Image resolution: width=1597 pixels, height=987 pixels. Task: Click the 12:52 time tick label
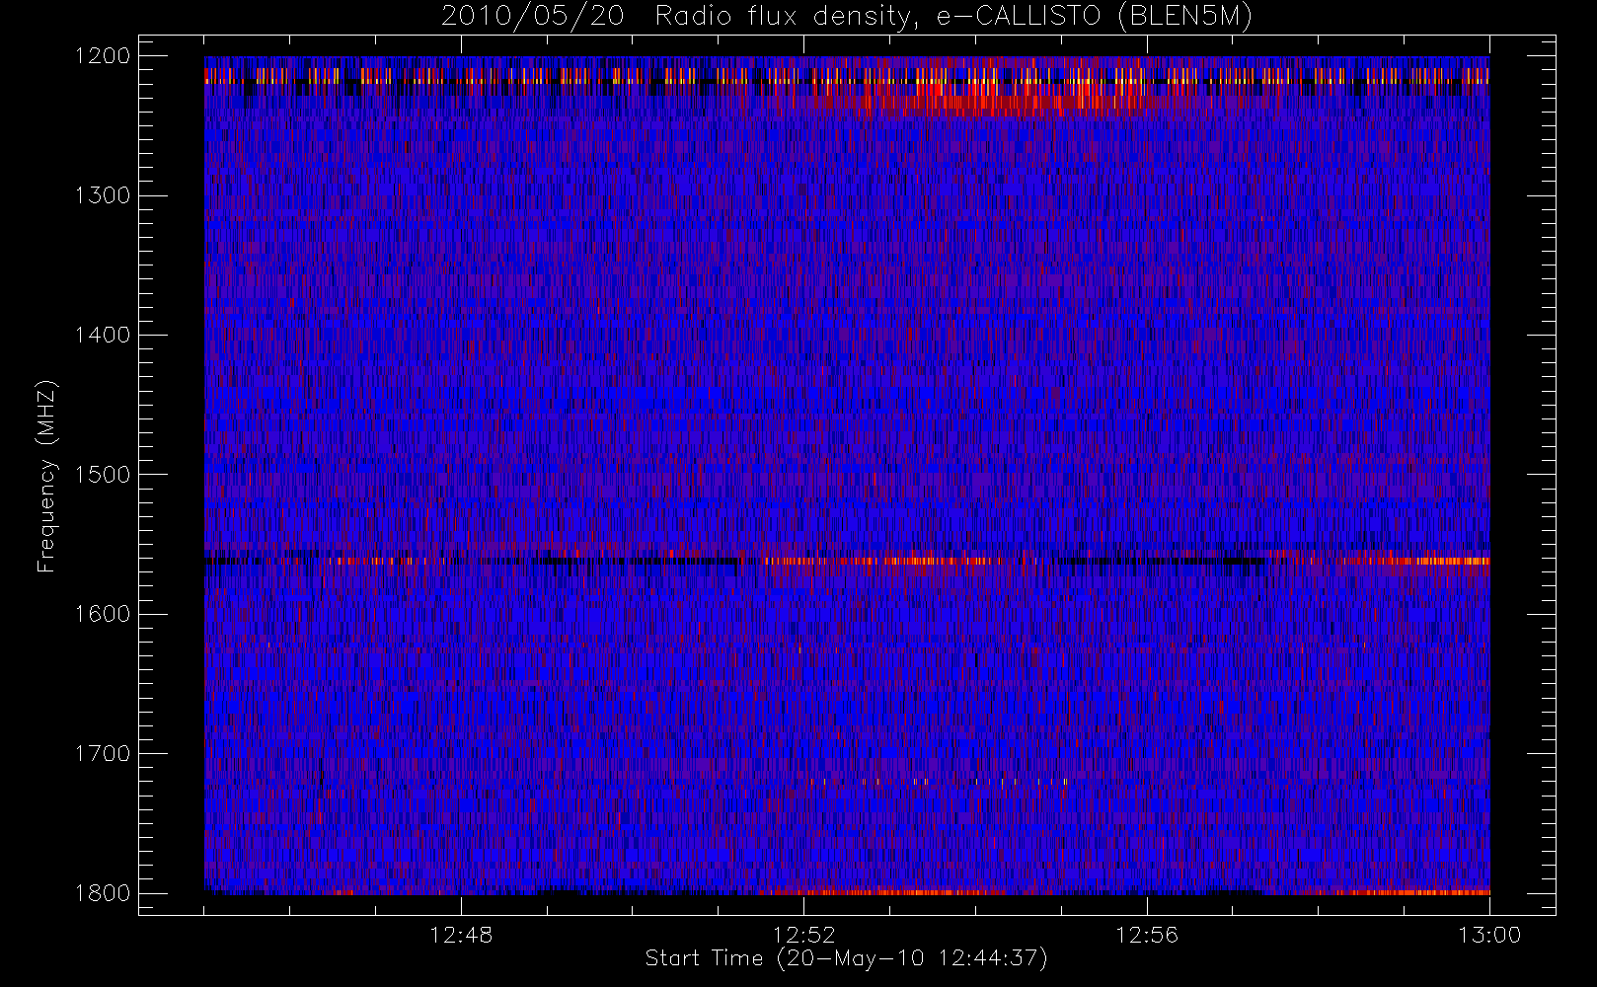[803, 935]
